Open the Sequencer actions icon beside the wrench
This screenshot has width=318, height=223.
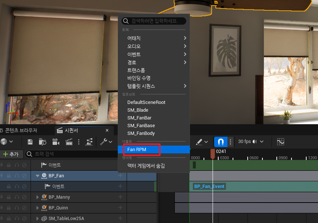89,142
